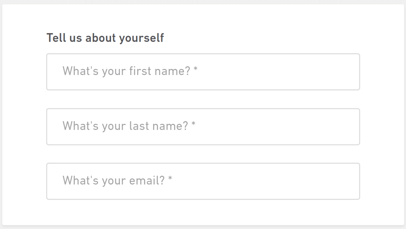Place cursor in the last name placeholder text
Viewport: 406px width, 229px height.
coord(125,126)
